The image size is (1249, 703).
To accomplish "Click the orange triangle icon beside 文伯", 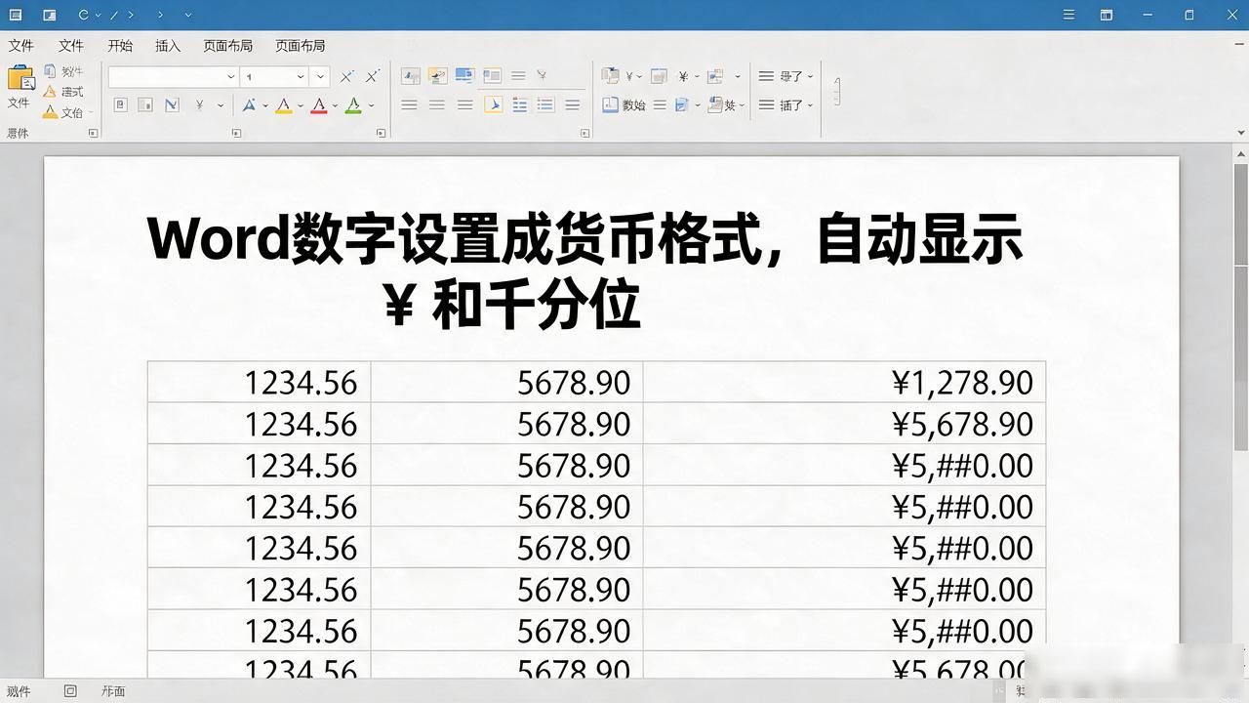I will pos(50,112).
